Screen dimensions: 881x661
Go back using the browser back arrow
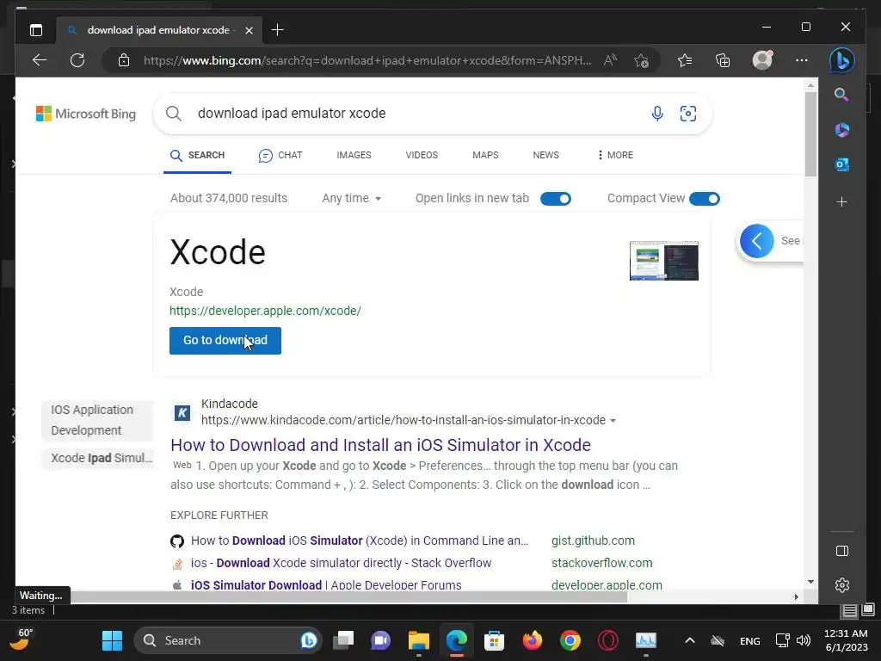click(40, 60)
